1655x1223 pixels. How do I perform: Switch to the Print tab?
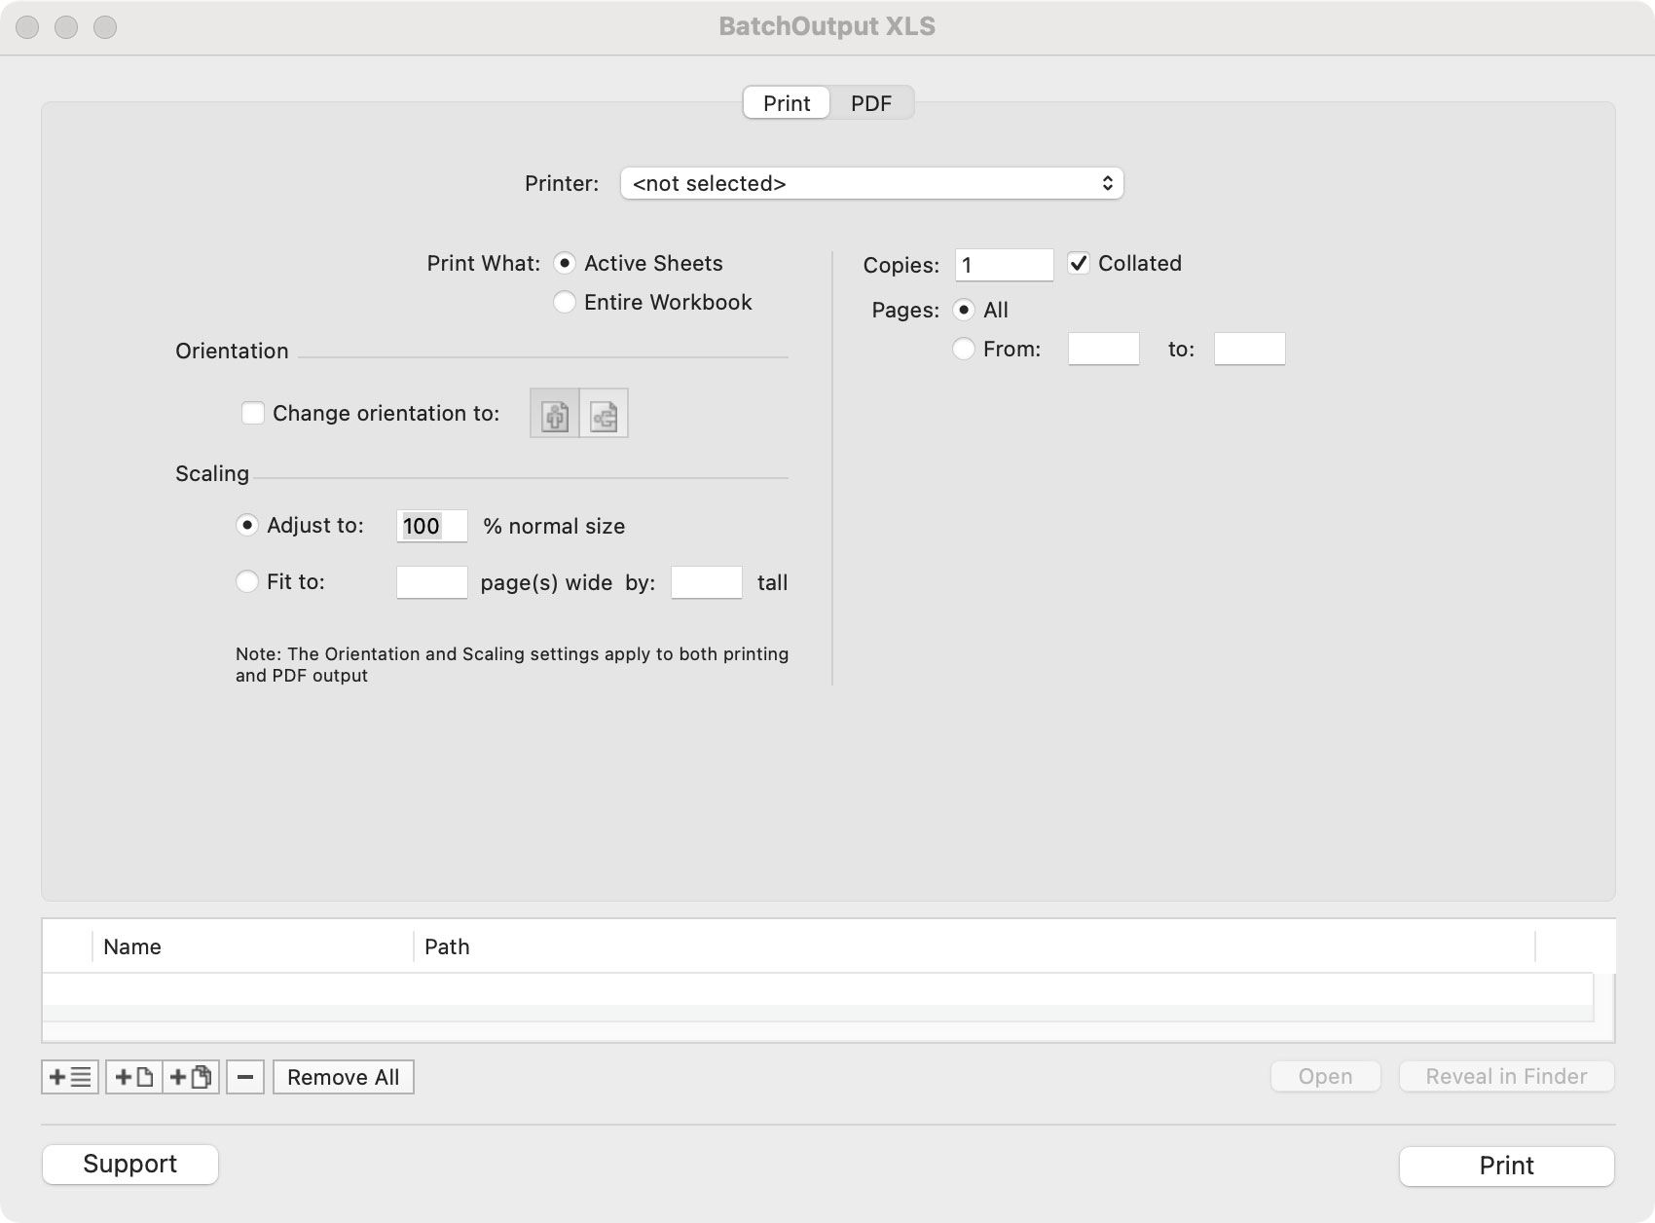[x=787, y=103]
